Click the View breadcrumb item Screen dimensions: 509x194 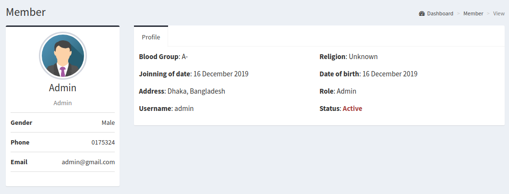499,13
